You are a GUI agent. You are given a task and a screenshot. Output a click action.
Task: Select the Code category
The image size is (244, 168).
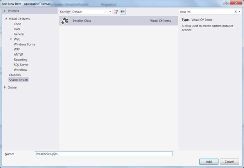click(18, 24)
